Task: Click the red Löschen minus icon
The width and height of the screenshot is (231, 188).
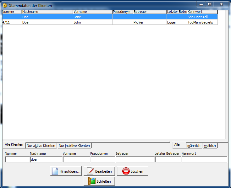Action: click(x=126, y=171)
